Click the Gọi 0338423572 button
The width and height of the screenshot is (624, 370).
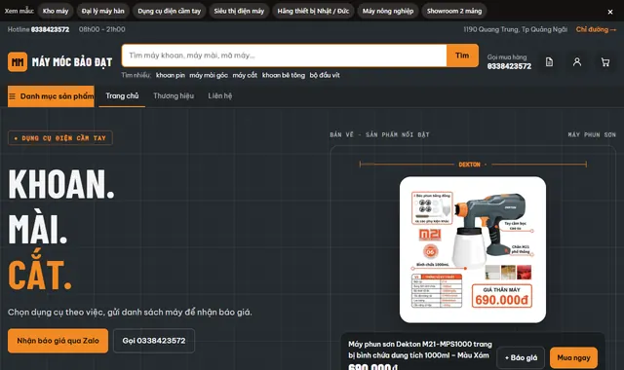[x=154, y=341]
